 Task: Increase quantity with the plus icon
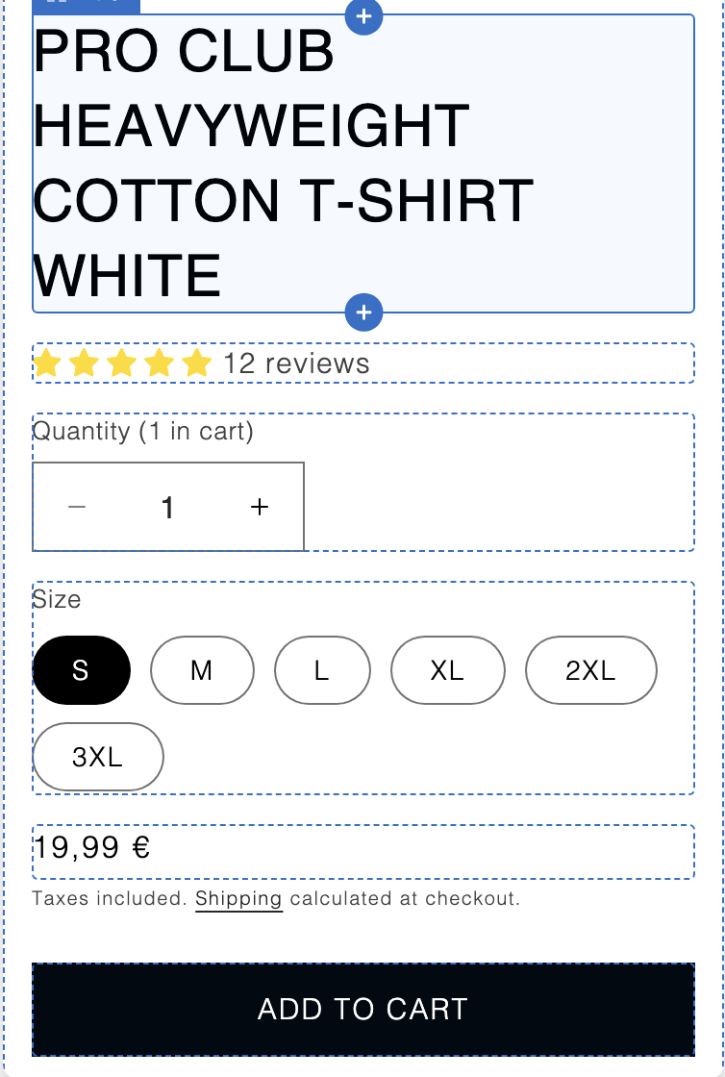tap(259, 507)
